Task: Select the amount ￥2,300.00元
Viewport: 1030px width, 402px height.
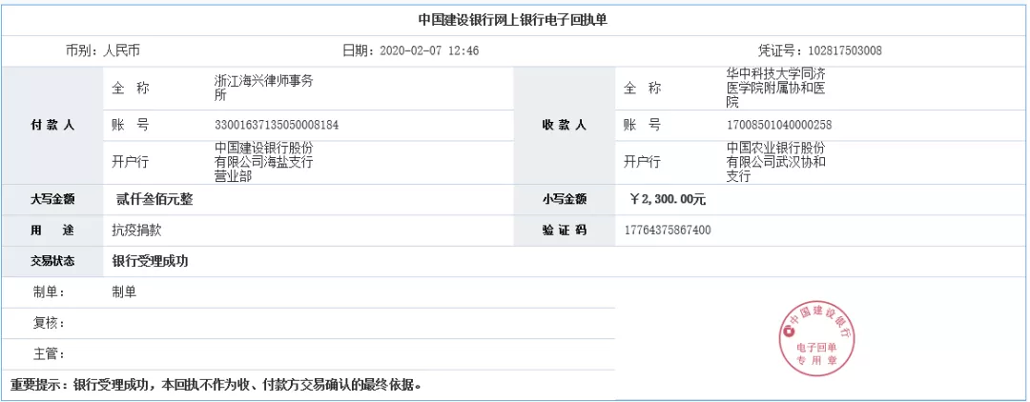Action: [x=668, y=199]
